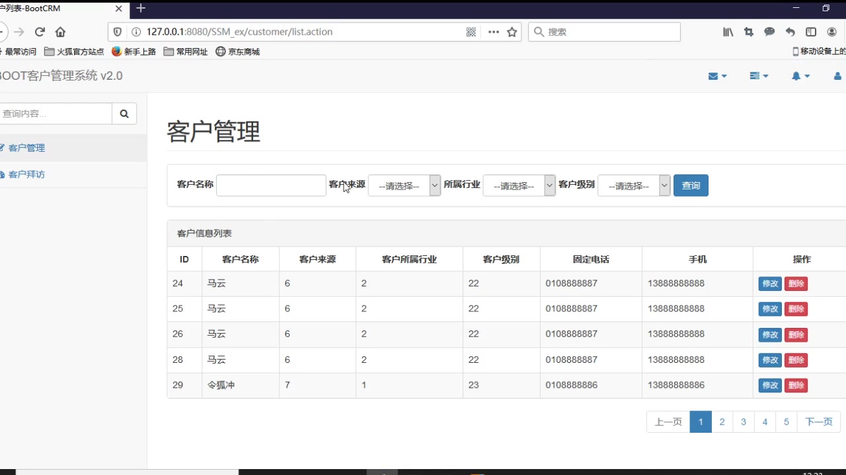Go to page 3 in pagination
Viewport: 846px width, 475px height.
(x=743, y=422)
